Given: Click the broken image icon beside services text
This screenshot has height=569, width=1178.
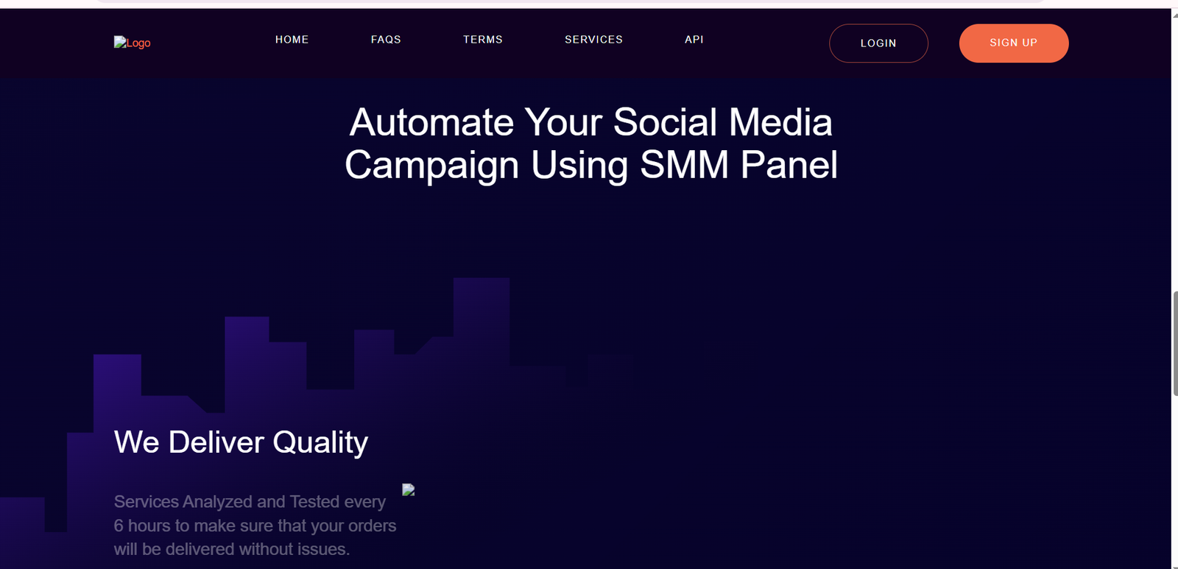Looking at the screenshot, I should coord(409,490).
